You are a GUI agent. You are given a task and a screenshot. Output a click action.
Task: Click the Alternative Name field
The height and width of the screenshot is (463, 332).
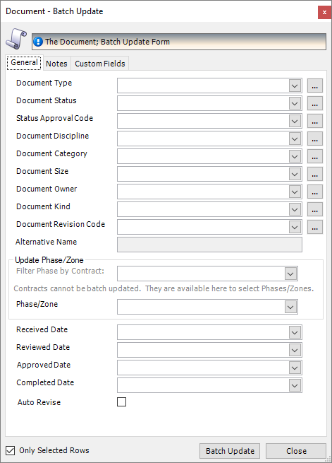point(209,245)
